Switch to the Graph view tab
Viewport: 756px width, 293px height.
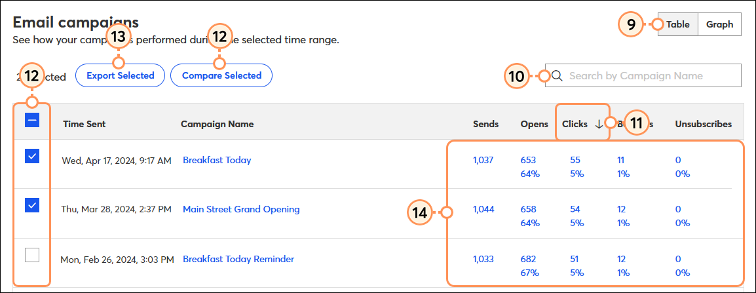click(x=719, y=24)
